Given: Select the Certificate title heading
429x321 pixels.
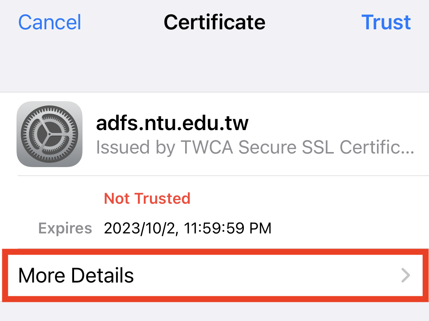Looking at the screenshot, I should click(214, 22).
